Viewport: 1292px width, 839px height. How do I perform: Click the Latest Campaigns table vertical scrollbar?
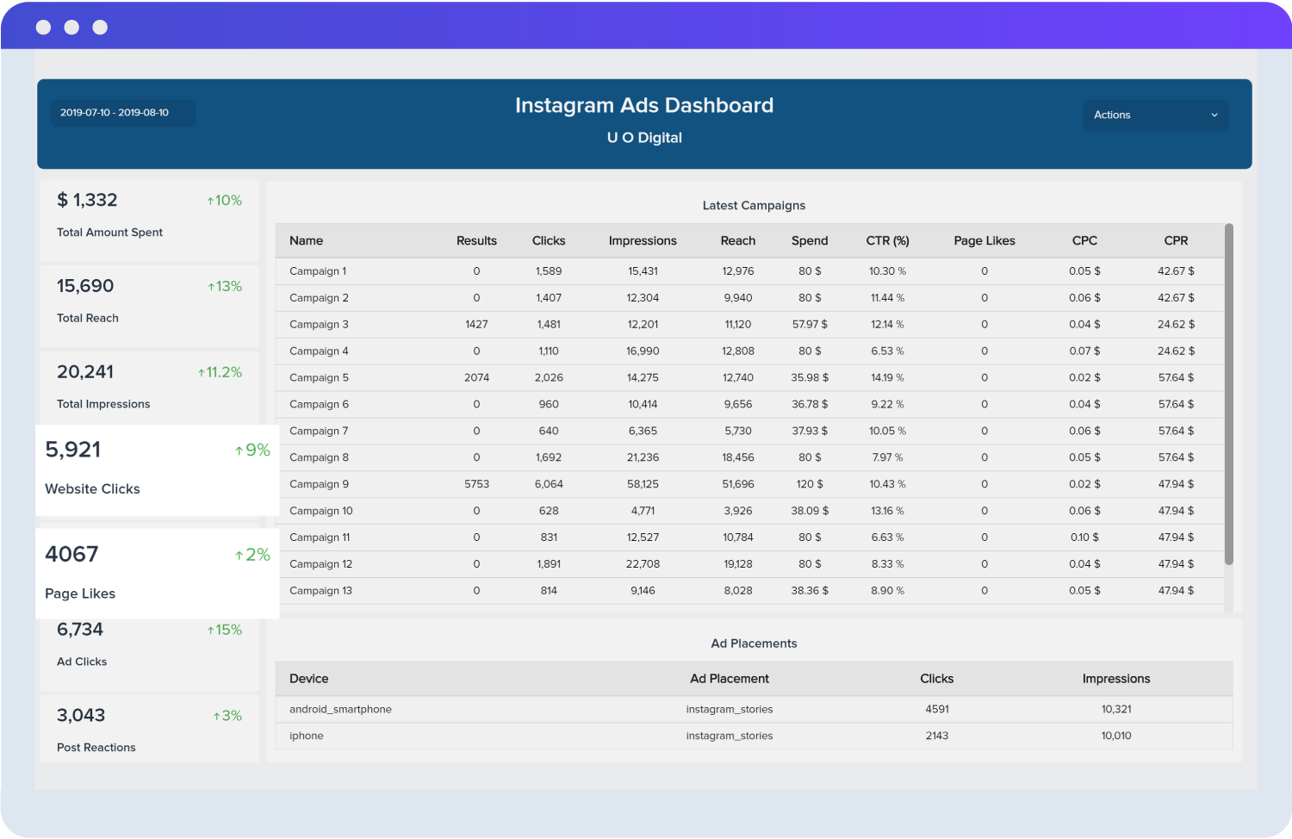(x=1228, y=395)
